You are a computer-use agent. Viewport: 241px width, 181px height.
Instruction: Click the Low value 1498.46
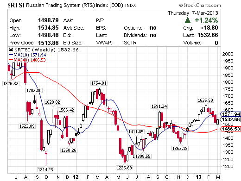48,35
